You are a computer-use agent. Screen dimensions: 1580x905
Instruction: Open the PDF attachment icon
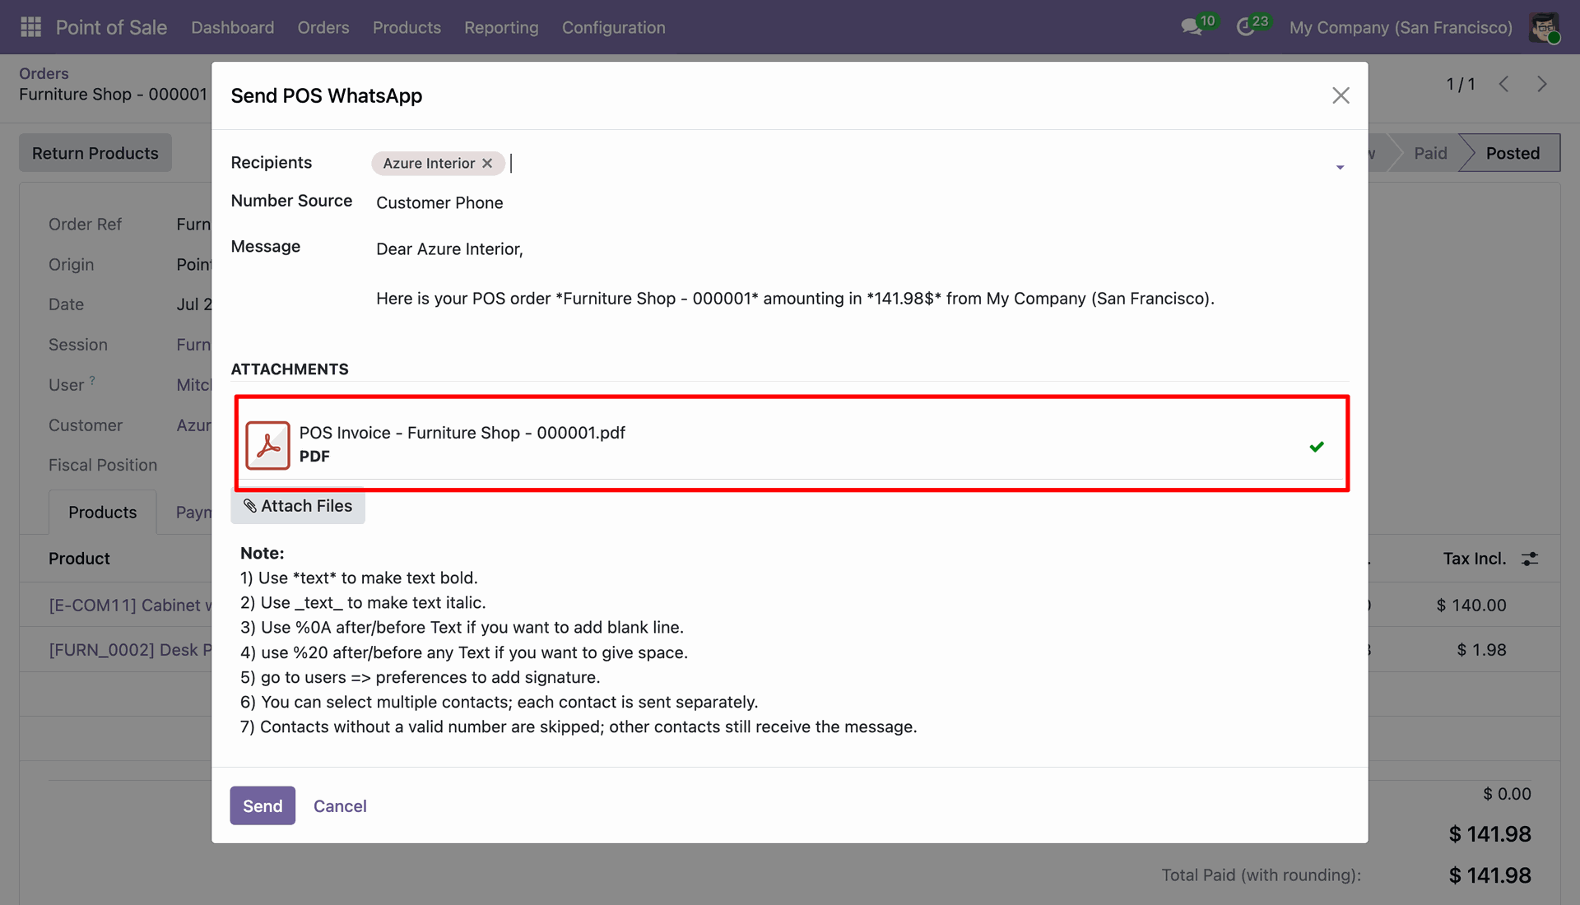[267, 445]
